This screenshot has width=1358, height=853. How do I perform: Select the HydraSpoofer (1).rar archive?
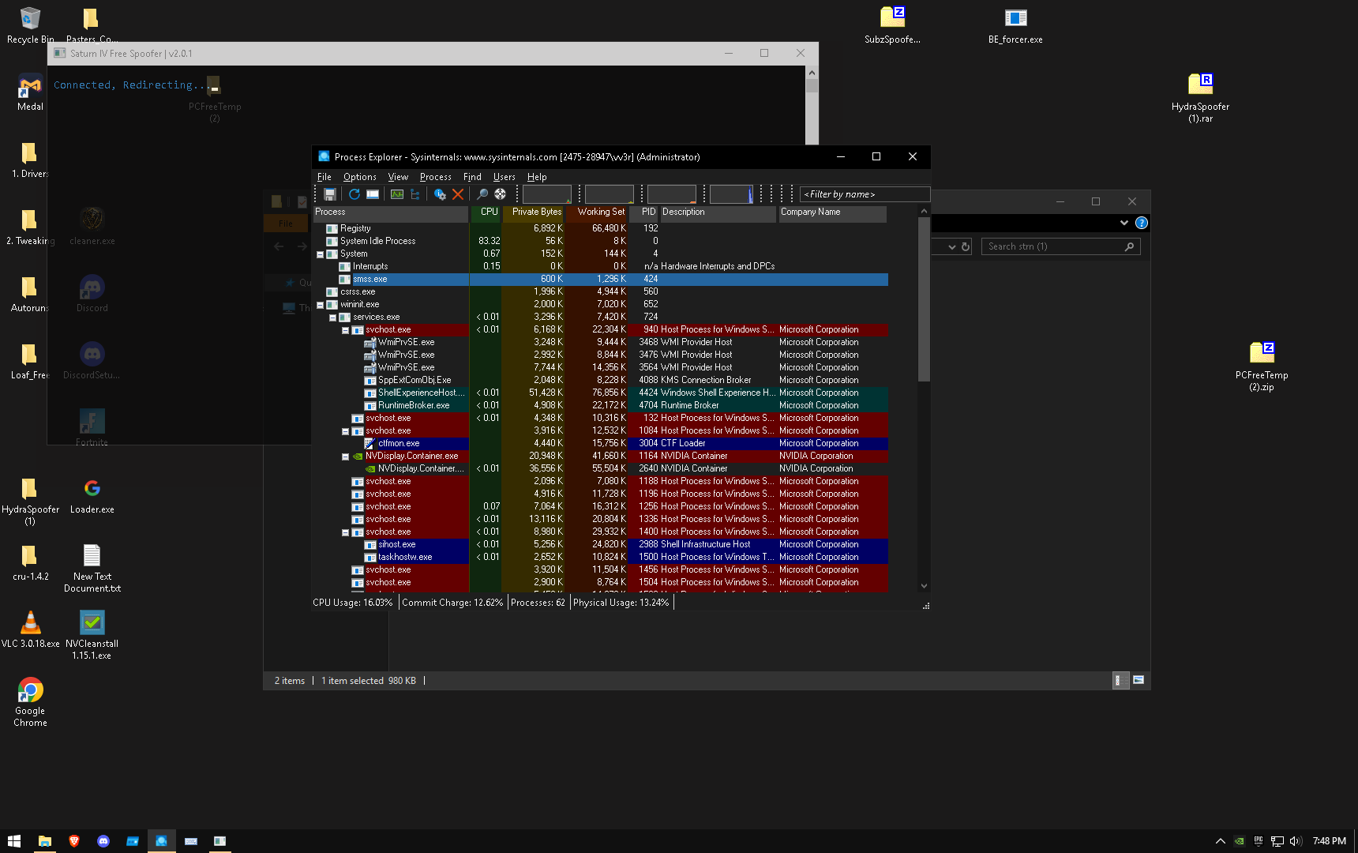coord(1200,98)
